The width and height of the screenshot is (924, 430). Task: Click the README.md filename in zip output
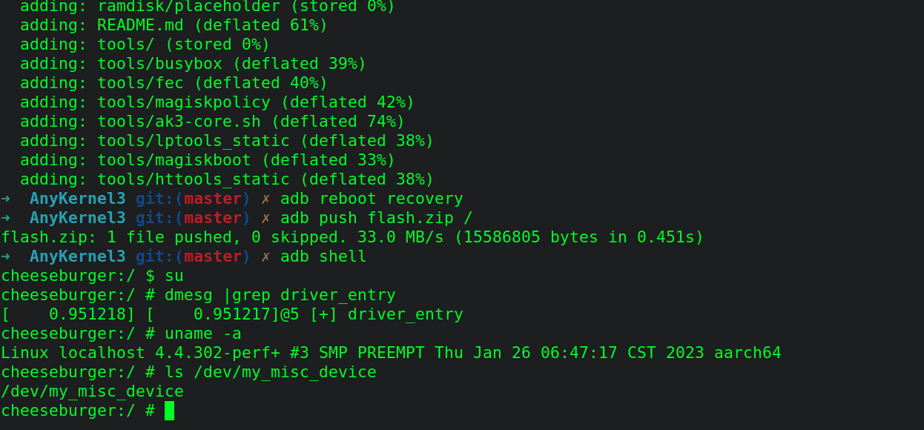pos(140,25)
